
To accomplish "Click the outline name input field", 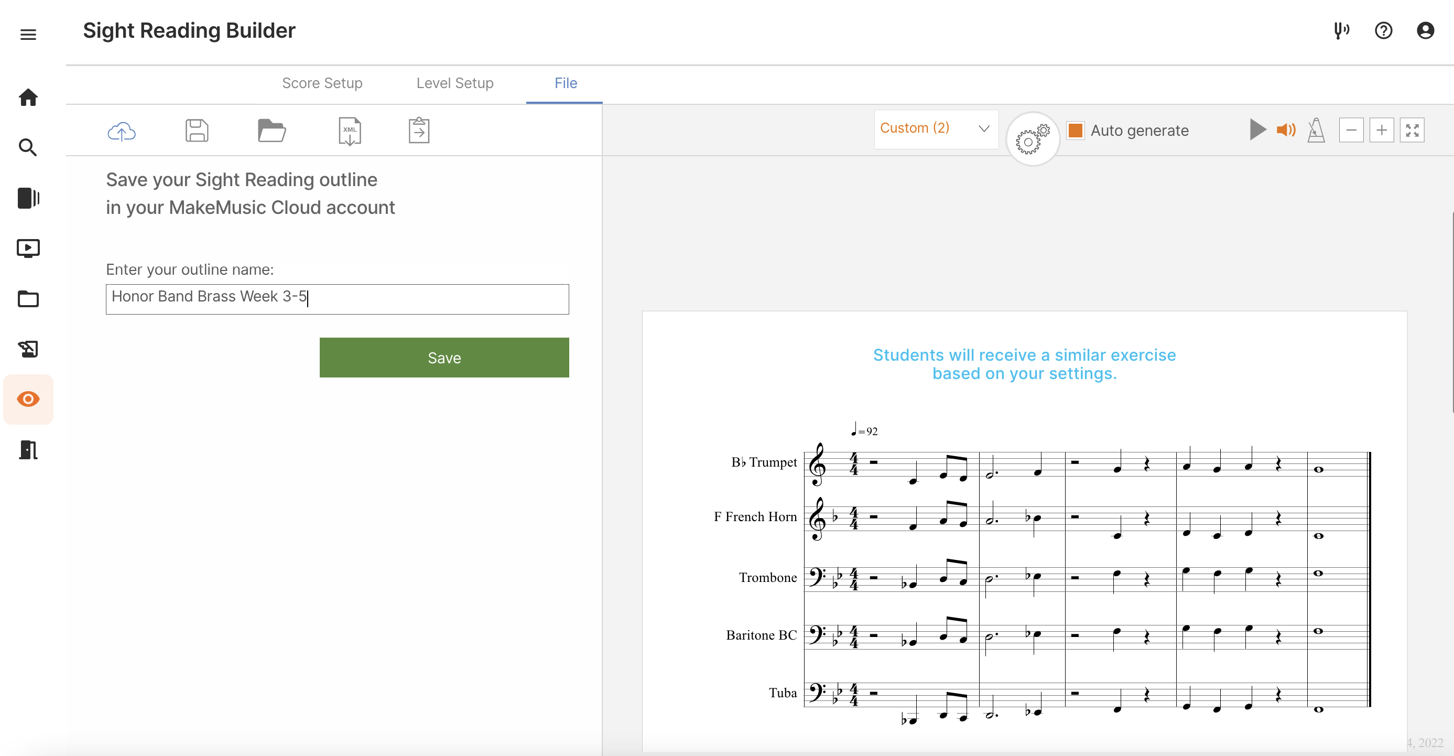I will 337,299.
